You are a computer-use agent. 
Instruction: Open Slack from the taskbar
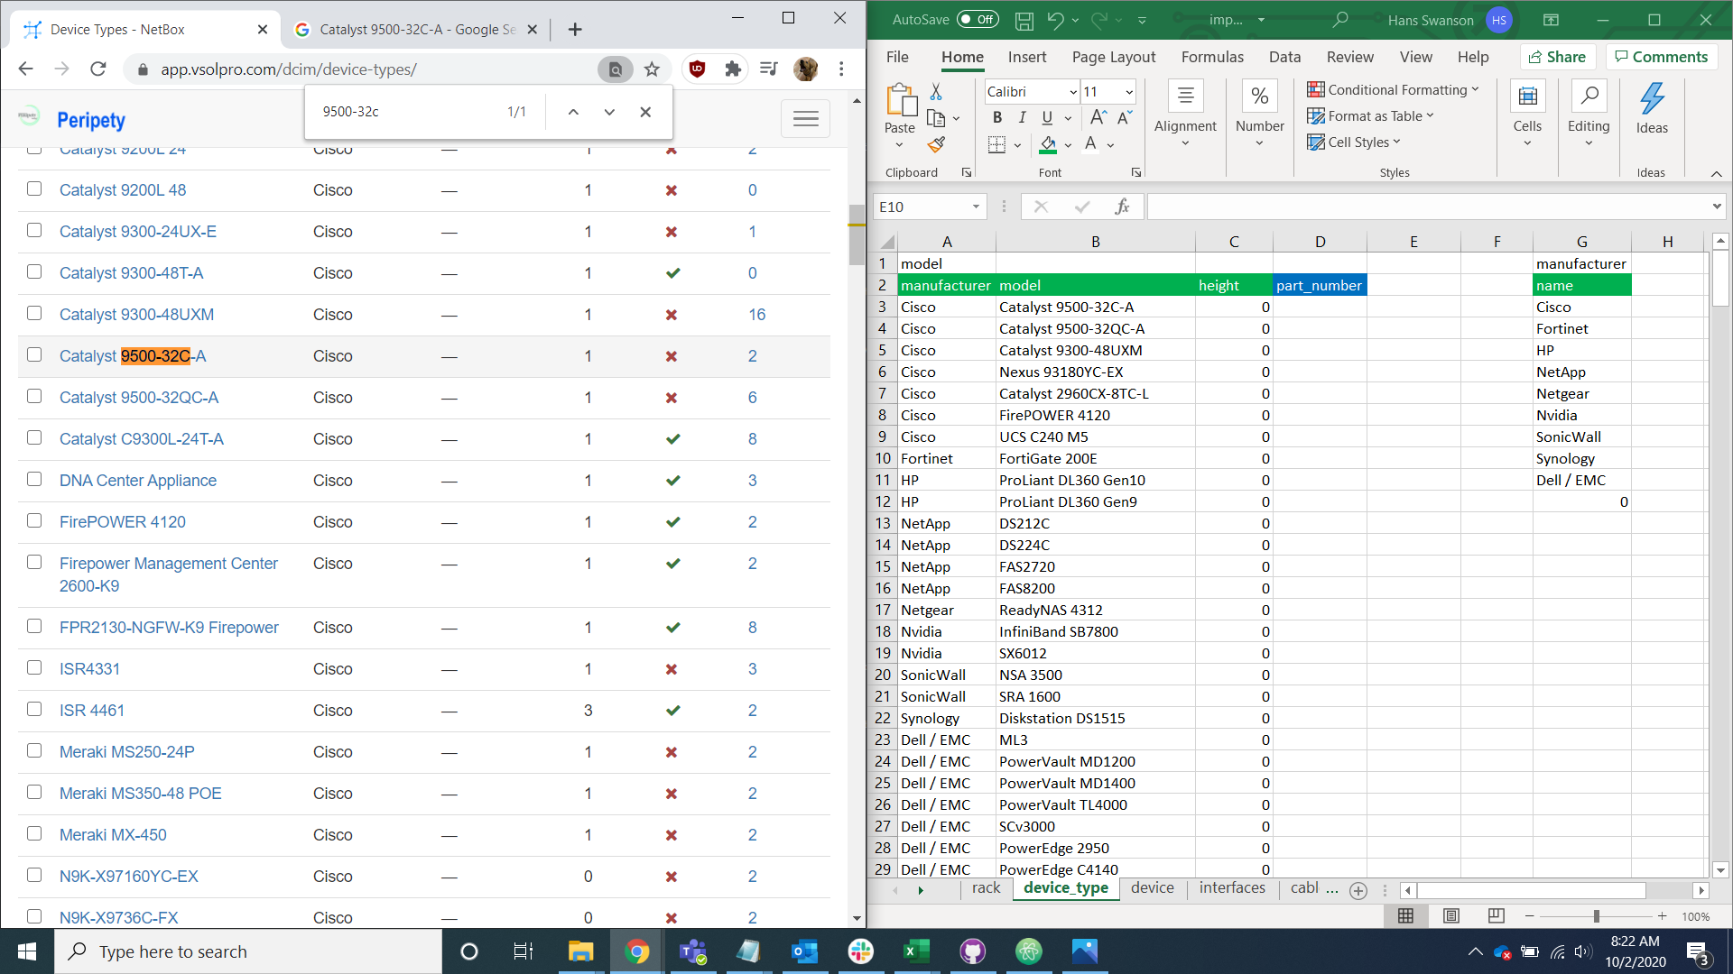point(861,951)
